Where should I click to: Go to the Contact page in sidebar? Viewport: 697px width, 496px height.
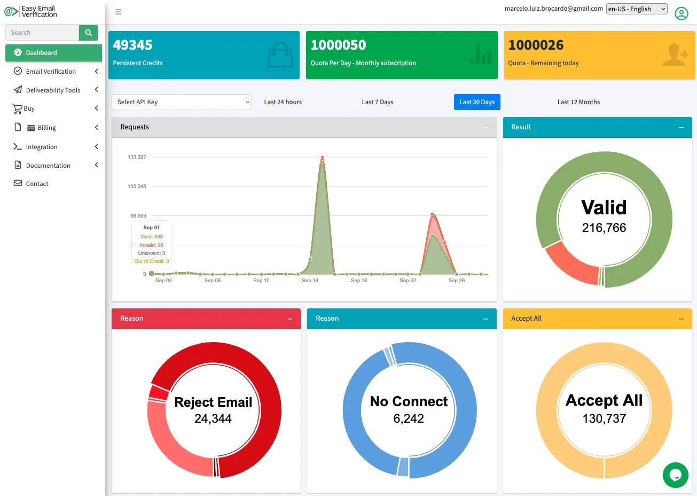click(x=37, y=184)
